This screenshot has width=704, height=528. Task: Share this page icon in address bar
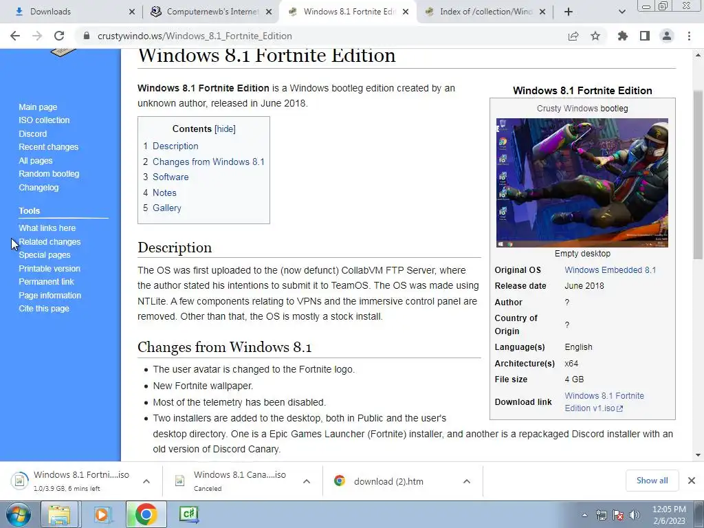(x=573, y=36)
